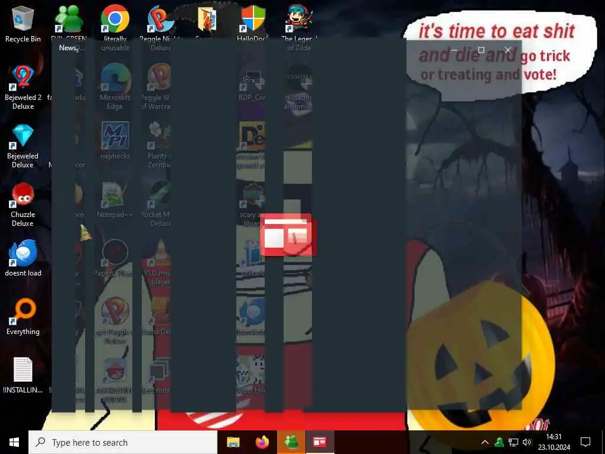Open the Windows Start menu

14,442
